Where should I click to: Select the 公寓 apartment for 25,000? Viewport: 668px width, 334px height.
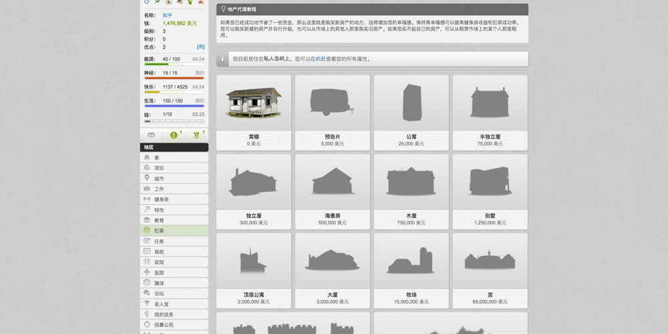[x=411, y=113]
